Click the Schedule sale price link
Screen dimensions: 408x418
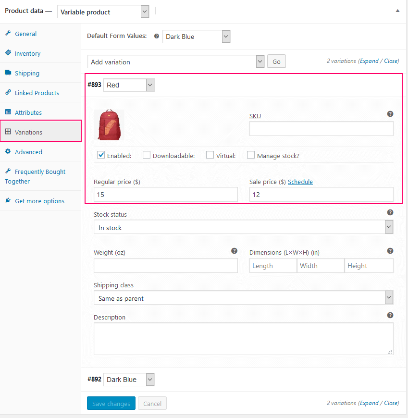300,182
